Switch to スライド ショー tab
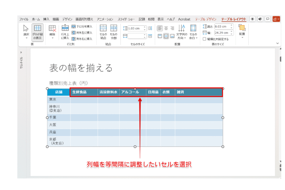Viewport: 285px width, 190px height. coord(126,19)
